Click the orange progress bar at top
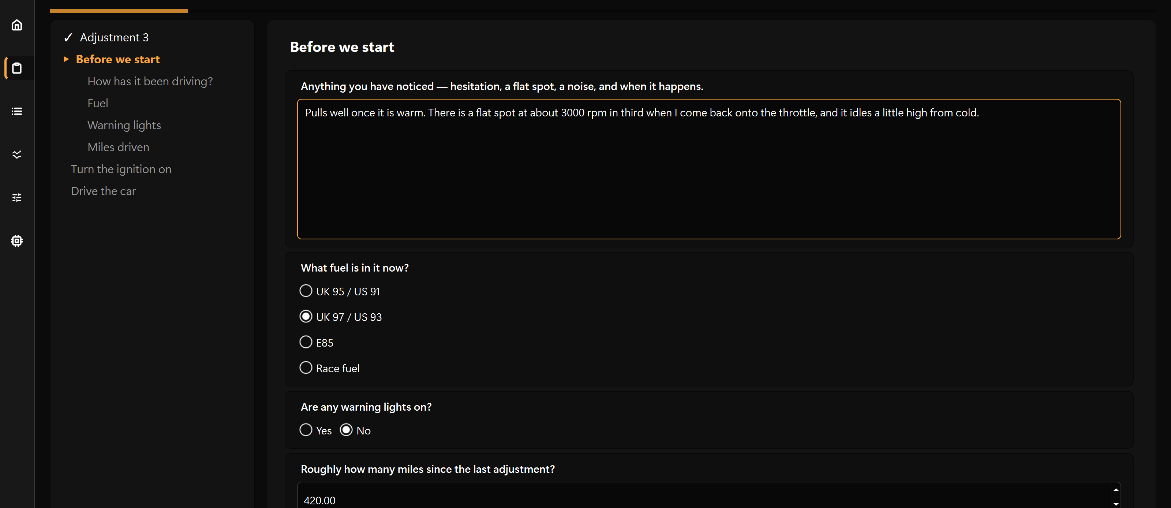This screenshot has width=1171, height=508. (x=119, y=11)
